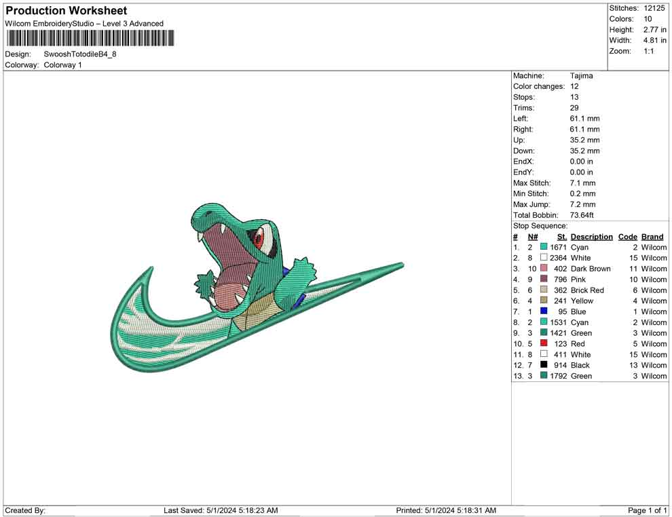Screen dimensions: 672x517
Task: Click the 'Brick Red' description text
Action: click(x=587, y=290)
